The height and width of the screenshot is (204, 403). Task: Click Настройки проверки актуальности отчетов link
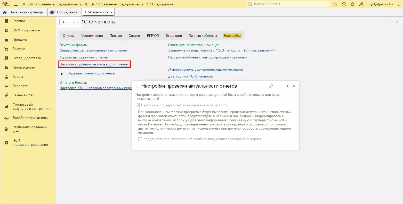[x=94, y=64]
